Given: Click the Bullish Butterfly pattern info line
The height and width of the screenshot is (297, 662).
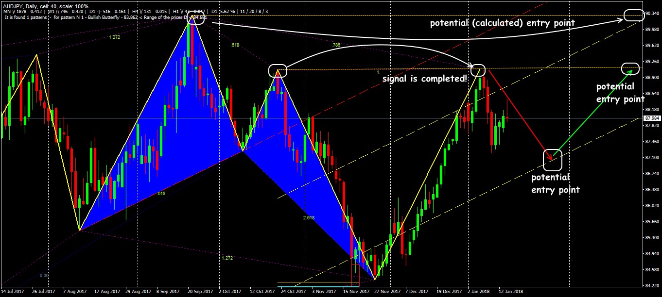Looking at the screenshot, I should 105,17.
